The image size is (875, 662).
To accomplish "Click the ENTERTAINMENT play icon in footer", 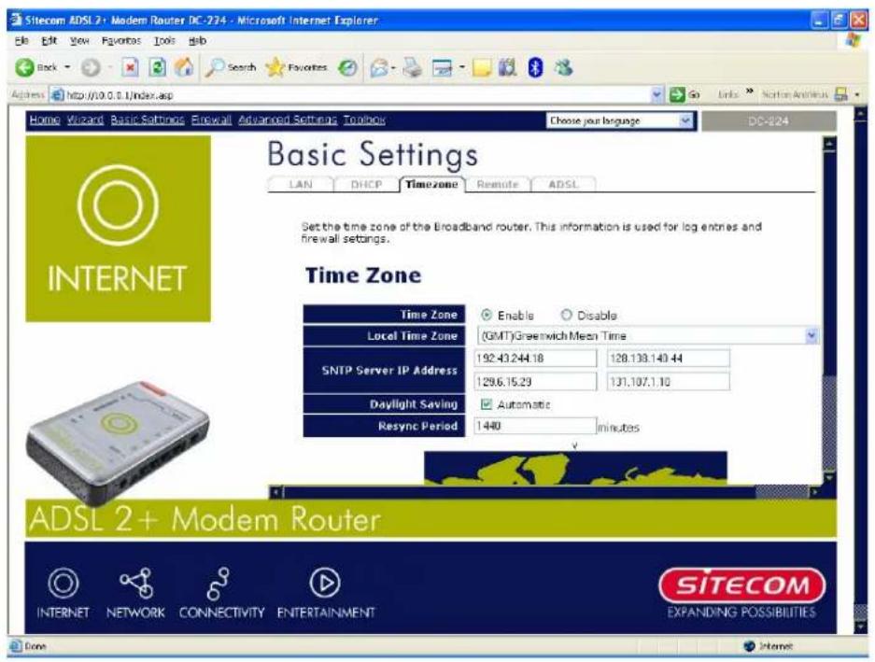I will pyautogui.click(x=325, y=583).
